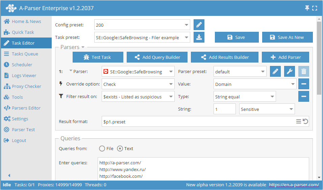Screen dimensions: 323x190
Task: Open the Result format list menu icon
Action: (299, 121)
